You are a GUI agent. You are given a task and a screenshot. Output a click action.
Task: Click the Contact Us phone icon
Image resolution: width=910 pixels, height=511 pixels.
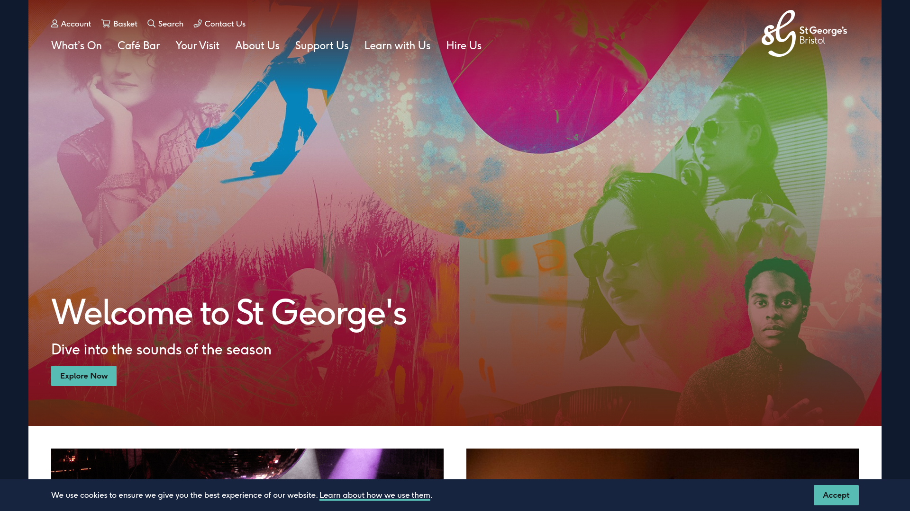pos(198,24)
